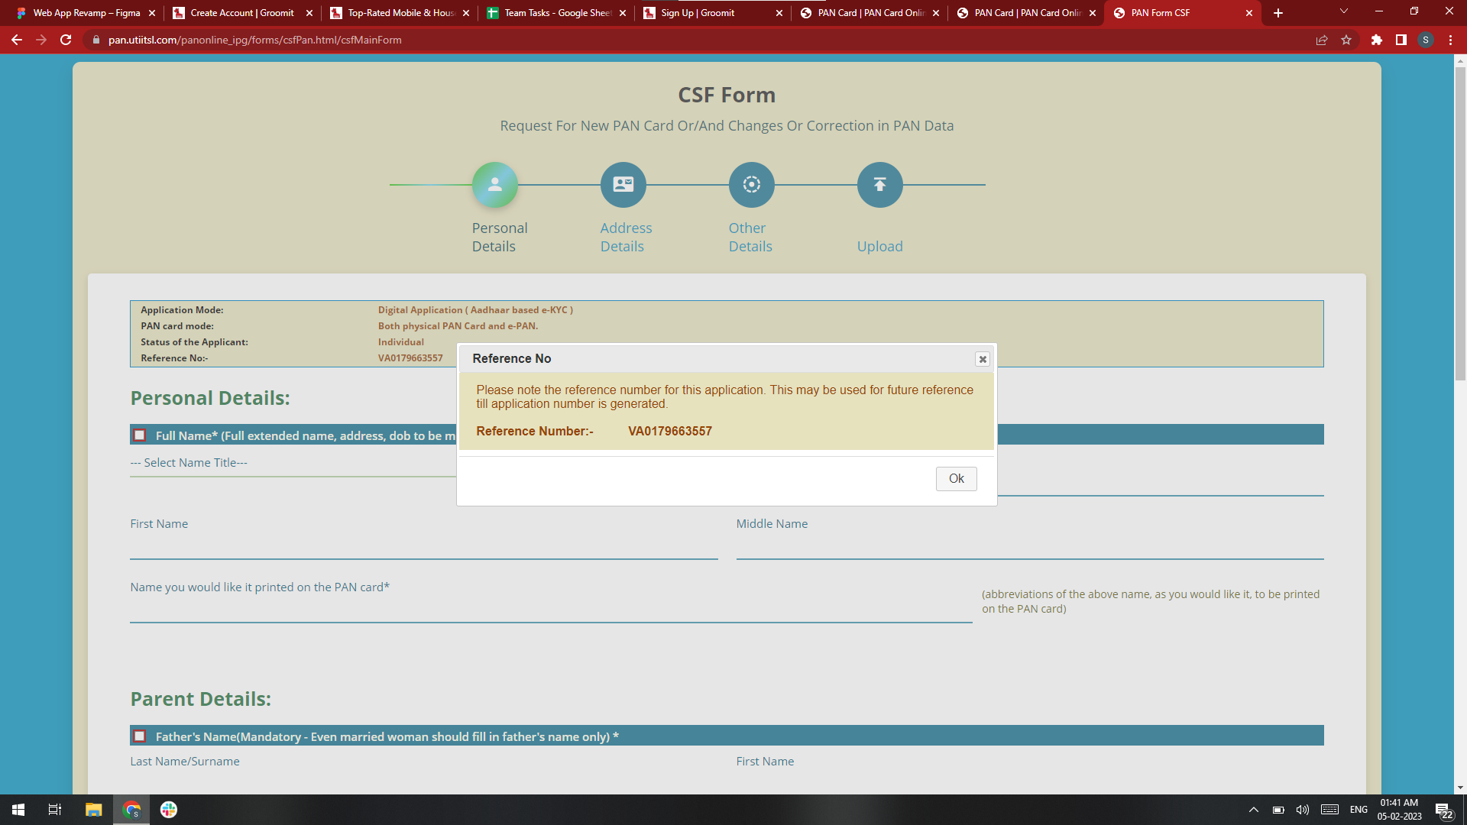1467x825 pixels.
Task: Open the browser Extensions puzzle icon
Action: (x=1376, y=40)
